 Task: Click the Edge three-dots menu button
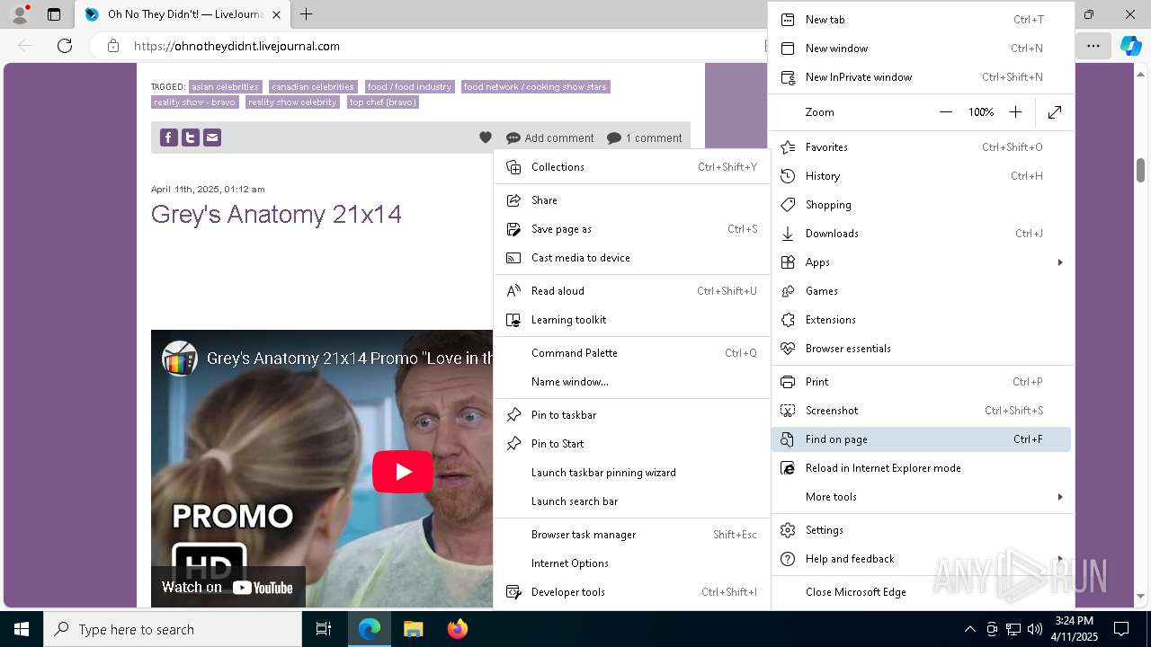[1093, 46]
